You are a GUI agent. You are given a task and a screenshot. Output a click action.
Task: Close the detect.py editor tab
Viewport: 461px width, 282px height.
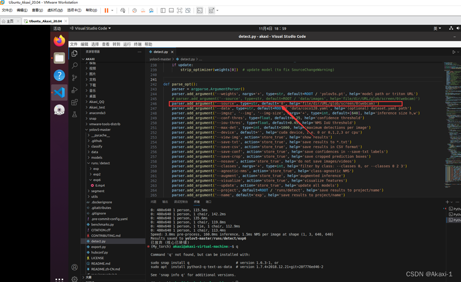[172, 52]
